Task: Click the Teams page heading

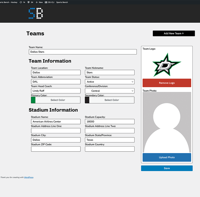Action: (35, 33)
